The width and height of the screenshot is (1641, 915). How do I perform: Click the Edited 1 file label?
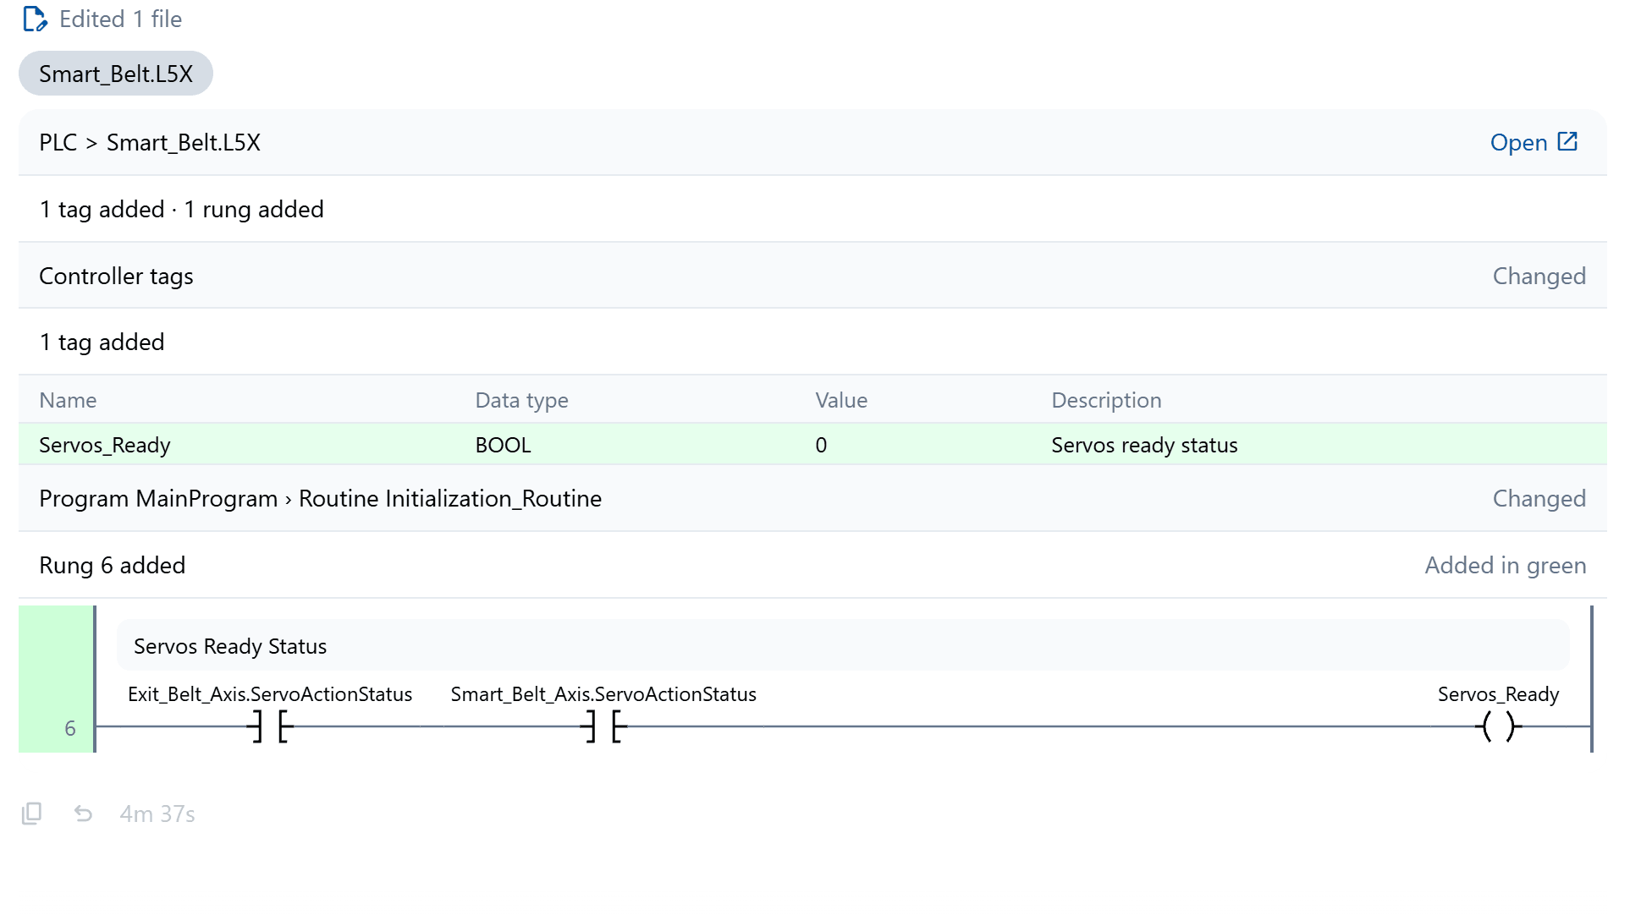pyautogui.click(x=120, y=19)
